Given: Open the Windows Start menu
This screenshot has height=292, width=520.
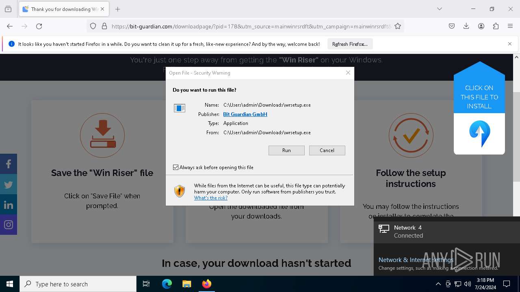Looking at the screenshot, I should (x=10, y=284).
